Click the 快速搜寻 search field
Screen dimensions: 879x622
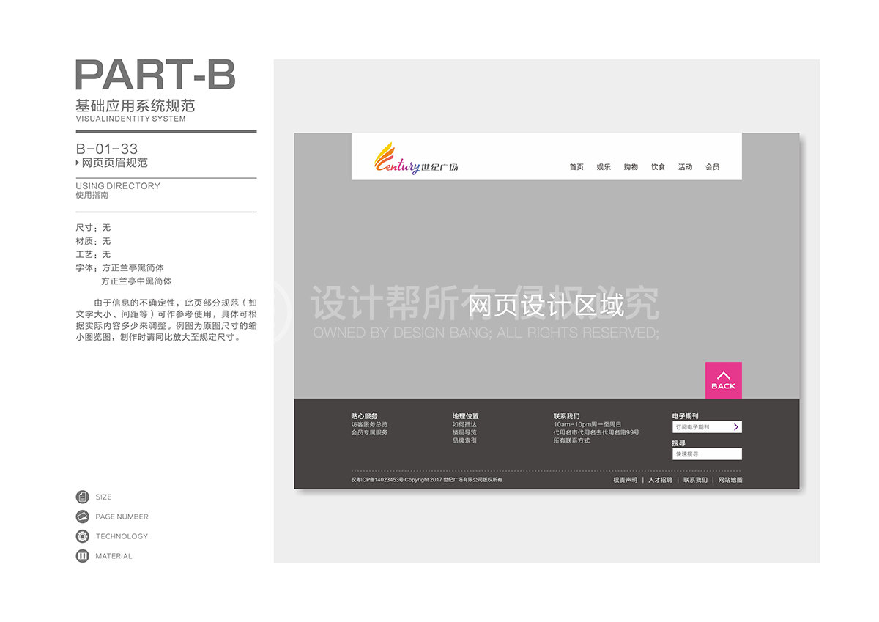707,454
